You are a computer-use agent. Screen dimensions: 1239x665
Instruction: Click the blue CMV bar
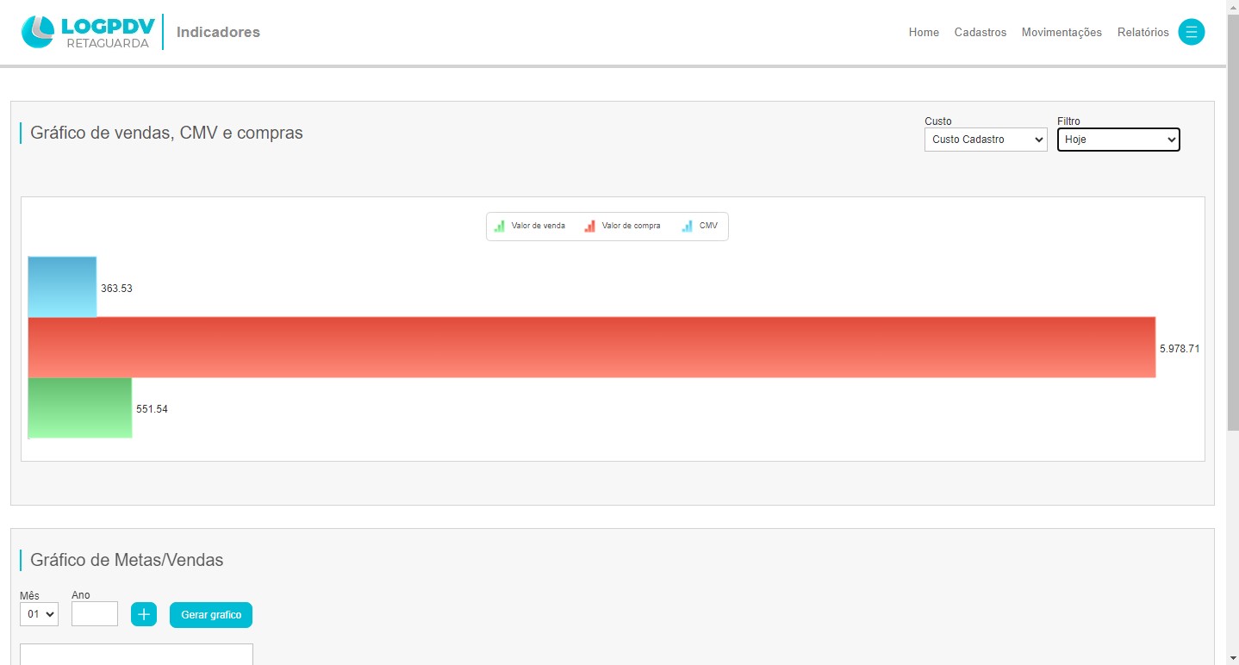(x=62, y=287)
